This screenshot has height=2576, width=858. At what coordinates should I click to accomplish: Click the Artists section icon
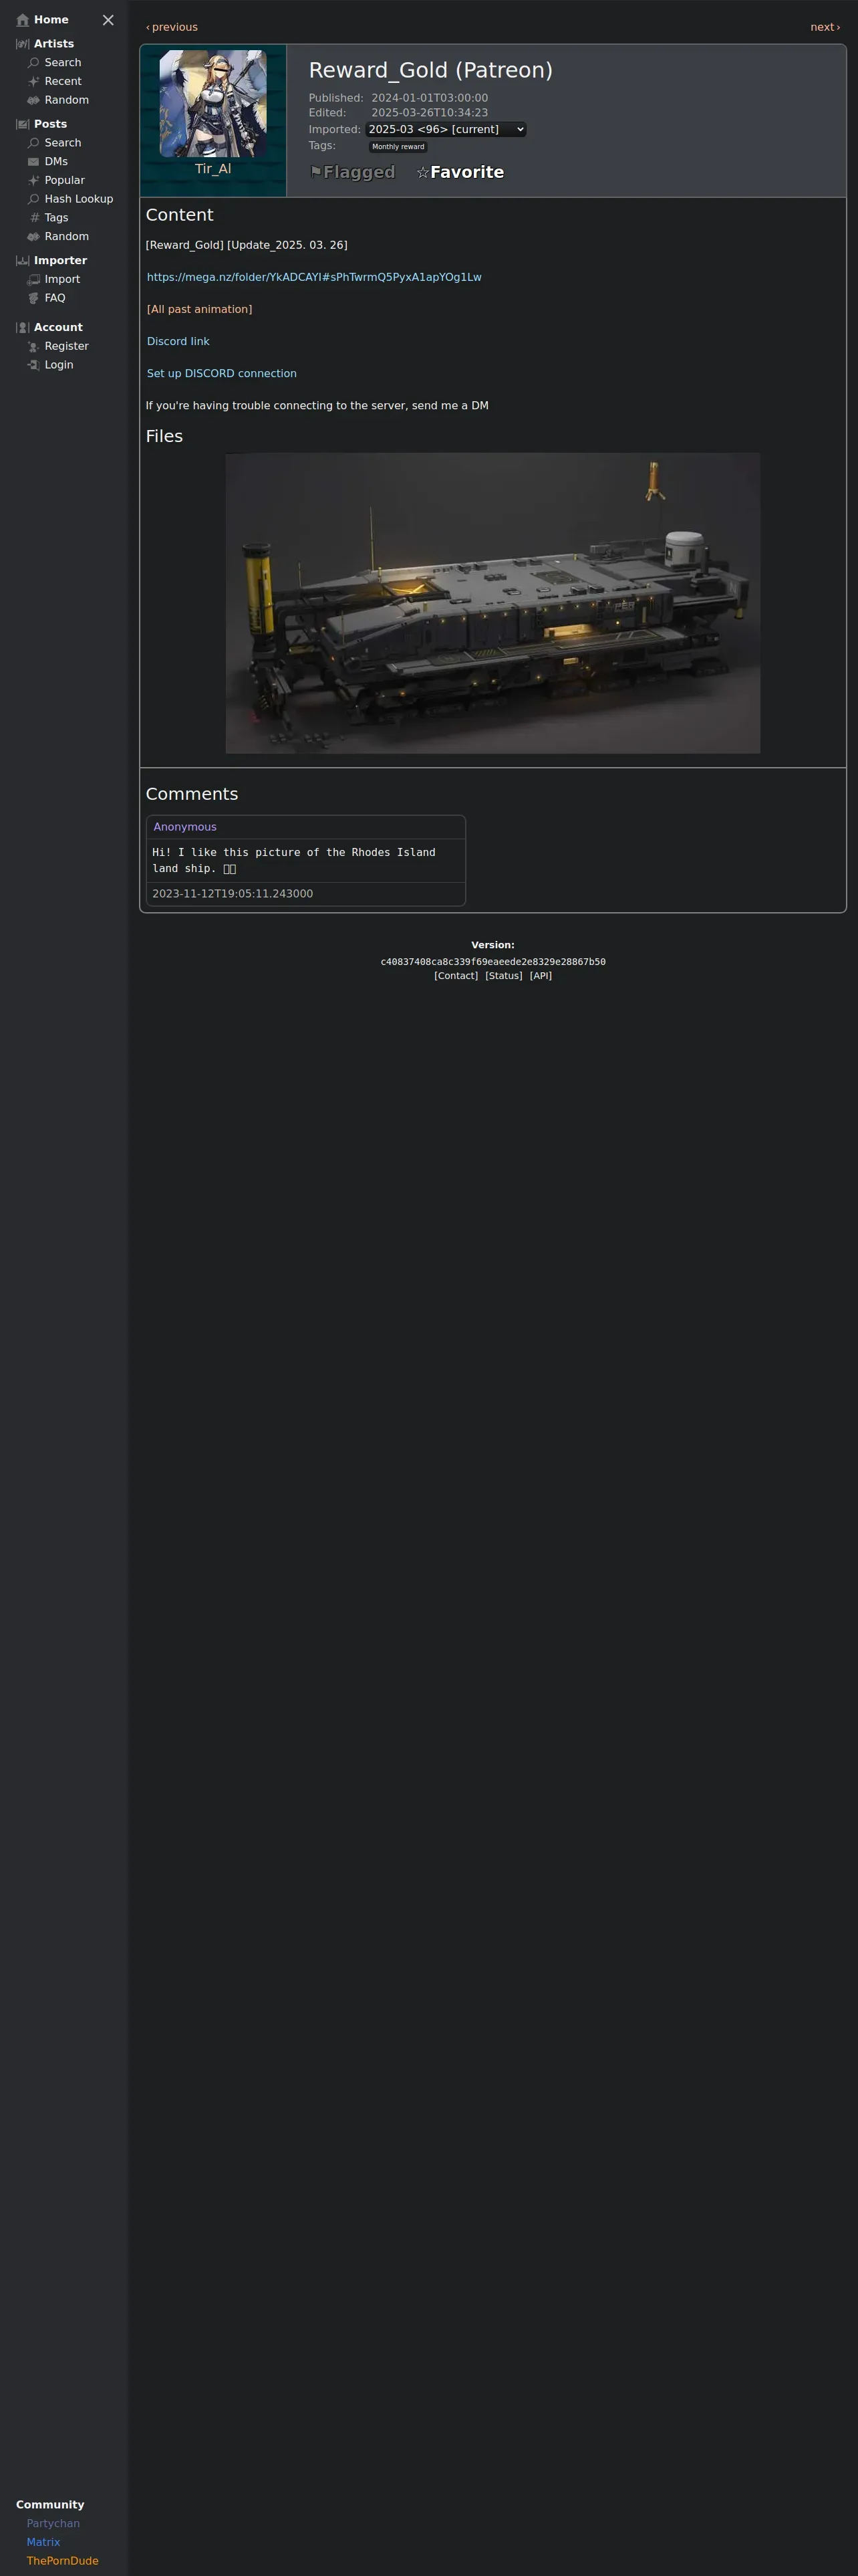tap(23, 44)
